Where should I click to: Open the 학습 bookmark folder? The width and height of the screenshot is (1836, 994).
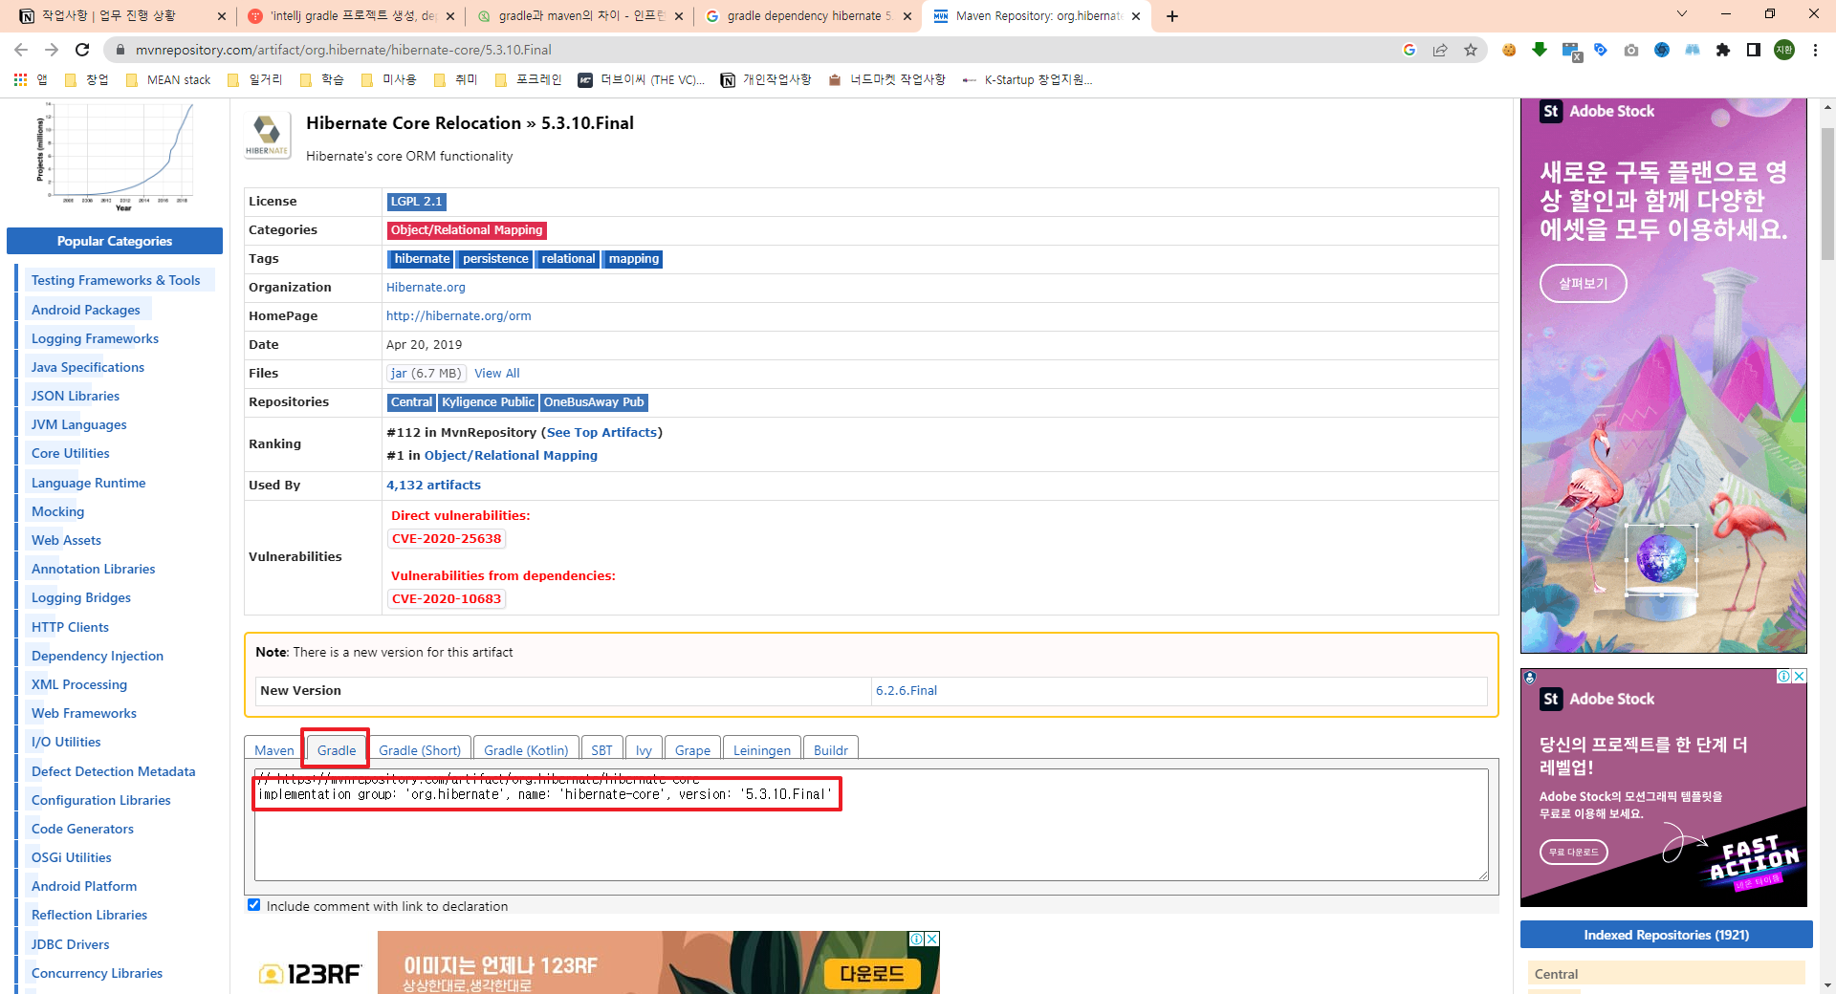point(322,79)
